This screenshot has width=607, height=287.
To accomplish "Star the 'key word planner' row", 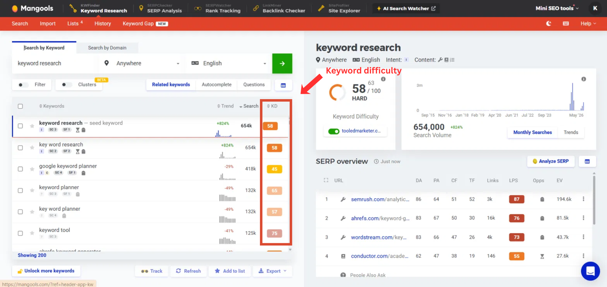I will tap(32, 212).
